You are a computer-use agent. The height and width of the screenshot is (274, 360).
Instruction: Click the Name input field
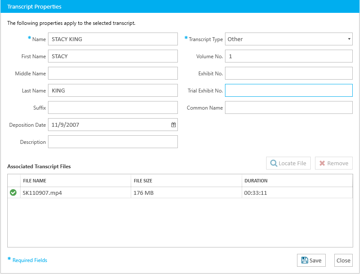coord(113,39)
